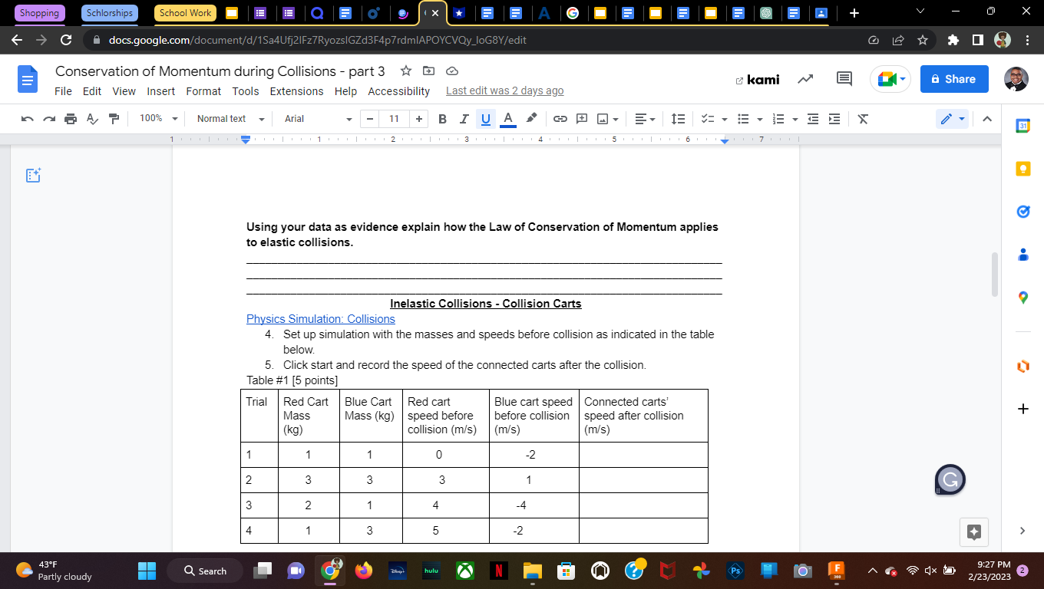Viewport: 1044px width, 589px height.
Task: Click the Print icon in the toolbar
Action: (70, 118)
